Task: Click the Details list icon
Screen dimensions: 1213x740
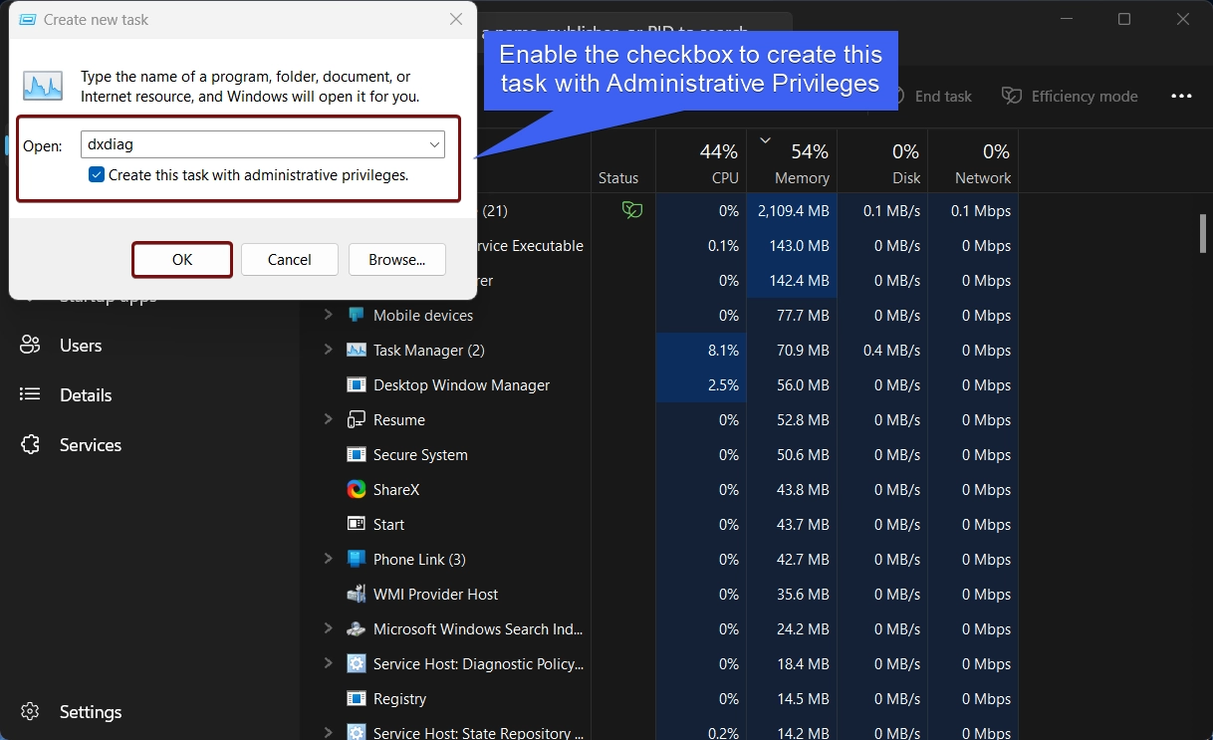Action: [x=30, y=395]
